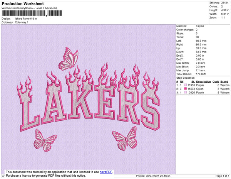
Task: Click the butterfly above the letter A
Action: coord(69,59)
